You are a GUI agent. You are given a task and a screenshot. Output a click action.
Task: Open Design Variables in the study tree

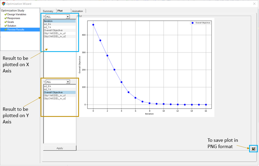[x=17, y=14]
